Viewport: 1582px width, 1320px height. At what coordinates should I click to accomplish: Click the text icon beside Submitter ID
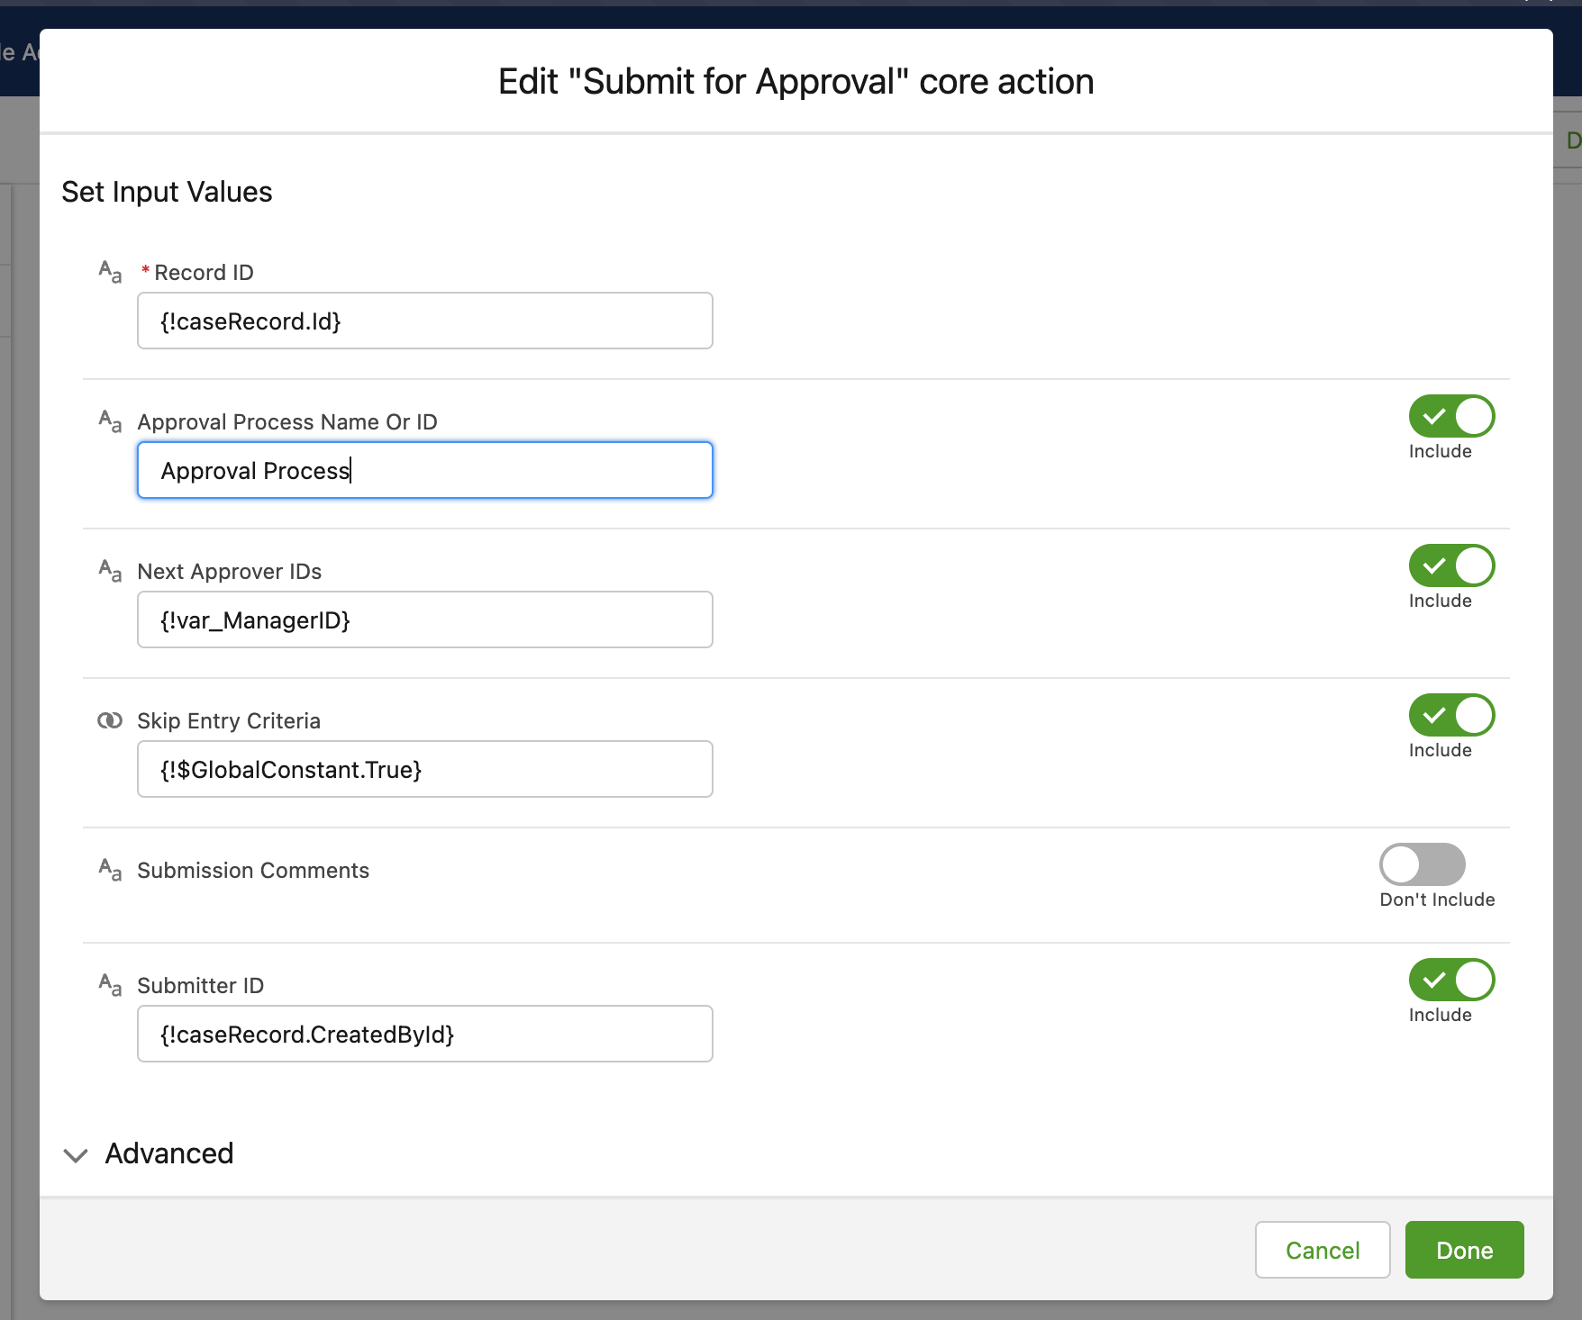pyautogui.click(x=110, y=985)
